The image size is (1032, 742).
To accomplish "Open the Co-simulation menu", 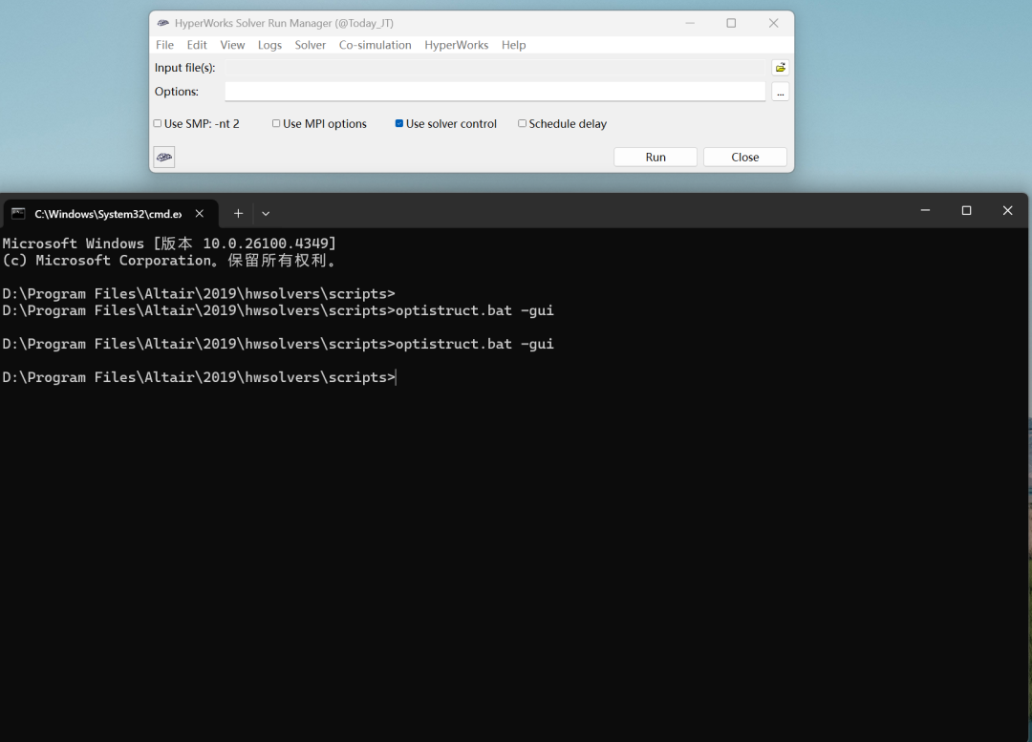I will tap(376, 45).
